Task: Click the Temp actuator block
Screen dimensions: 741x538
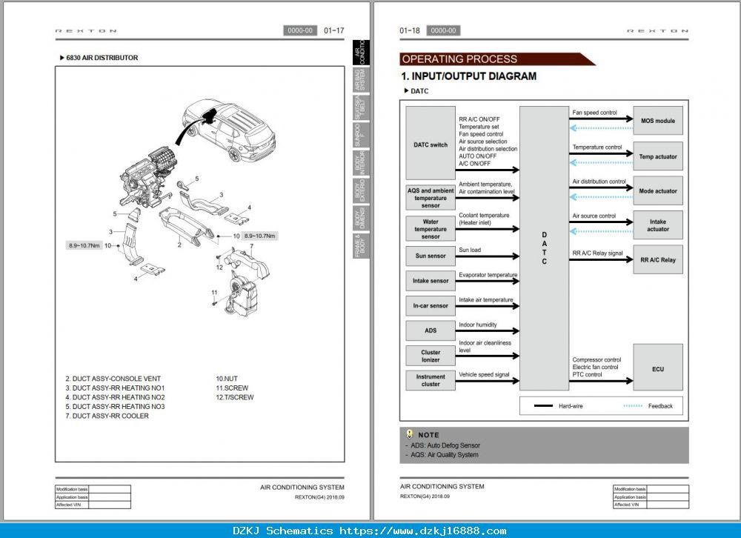Action: pos(658,156)
